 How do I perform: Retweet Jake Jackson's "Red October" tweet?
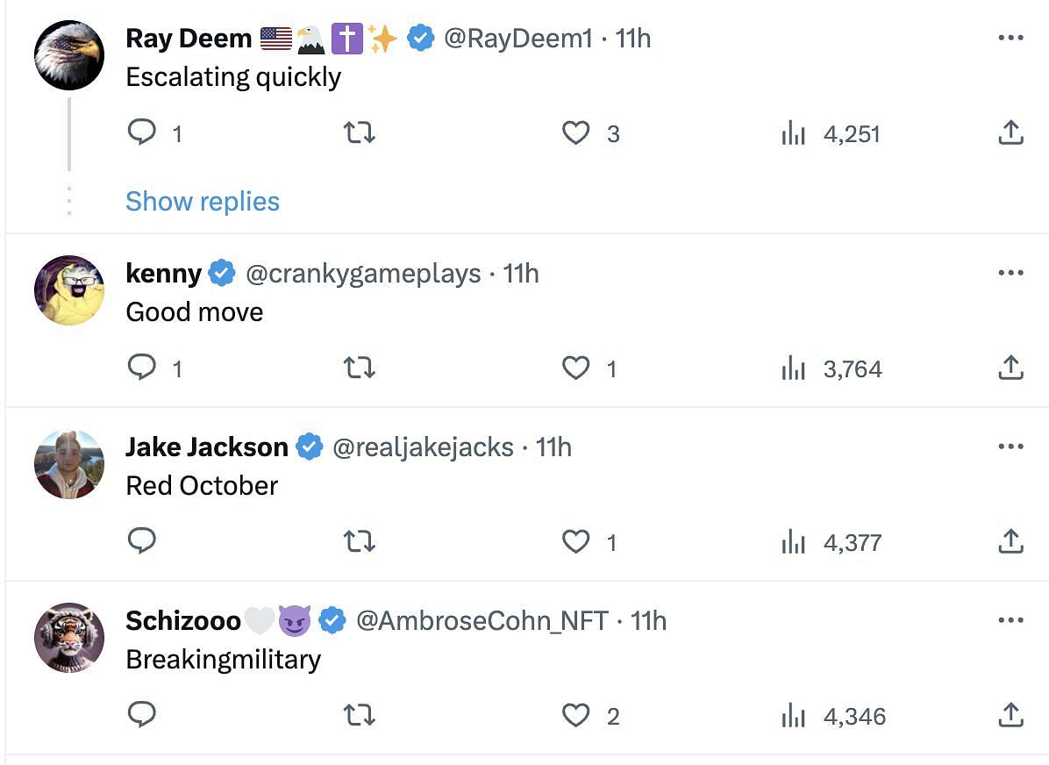pyautogui.click(x=359, y=542)
